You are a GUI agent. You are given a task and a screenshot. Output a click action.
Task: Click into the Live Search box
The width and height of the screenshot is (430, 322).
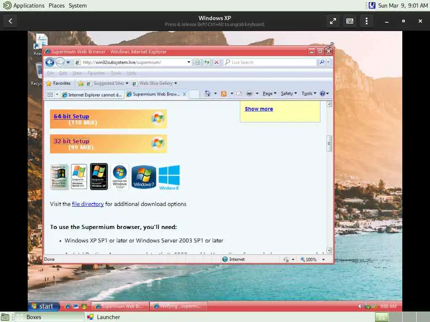click(270, 62)
